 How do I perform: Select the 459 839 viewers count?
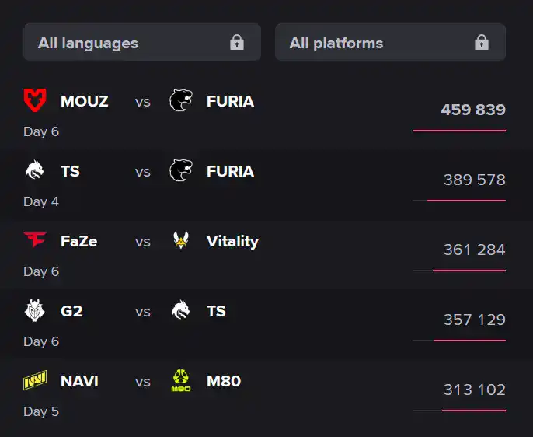[473, 110]
